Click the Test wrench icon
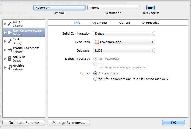 10,41
